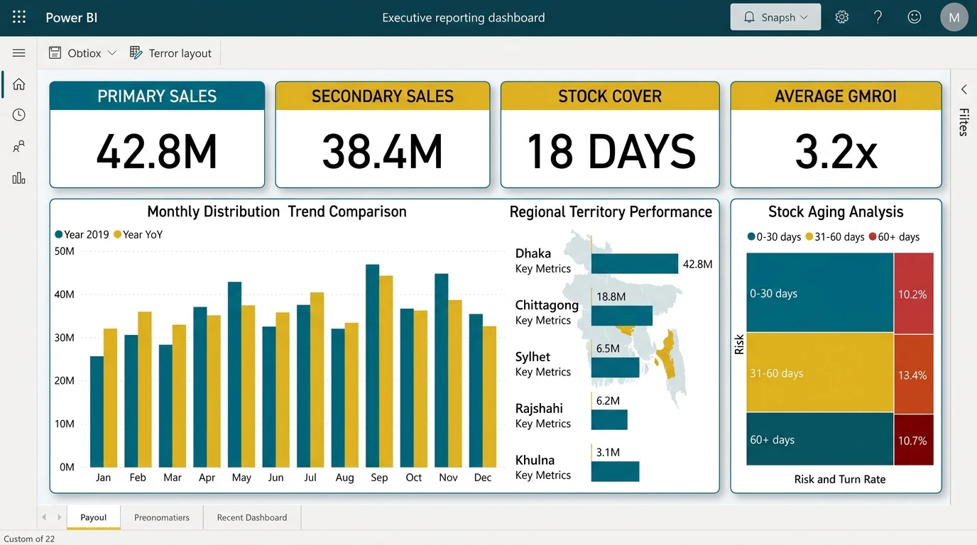977x545 pixels.
Task: Click the 13.4% orange treemap segment
Action: pos(914,374)
